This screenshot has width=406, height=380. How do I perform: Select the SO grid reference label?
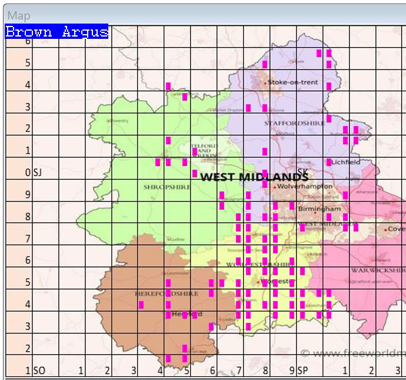(39, 371)
